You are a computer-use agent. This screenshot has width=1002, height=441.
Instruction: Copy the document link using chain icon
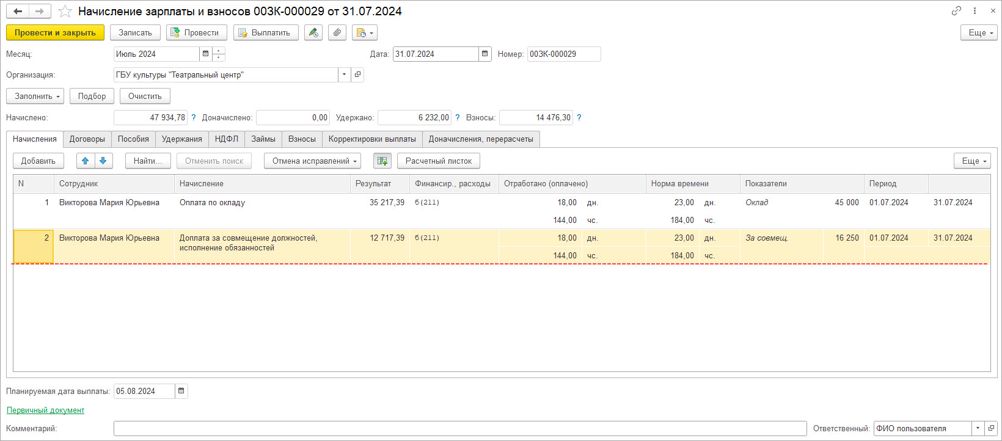pos(956,11)
